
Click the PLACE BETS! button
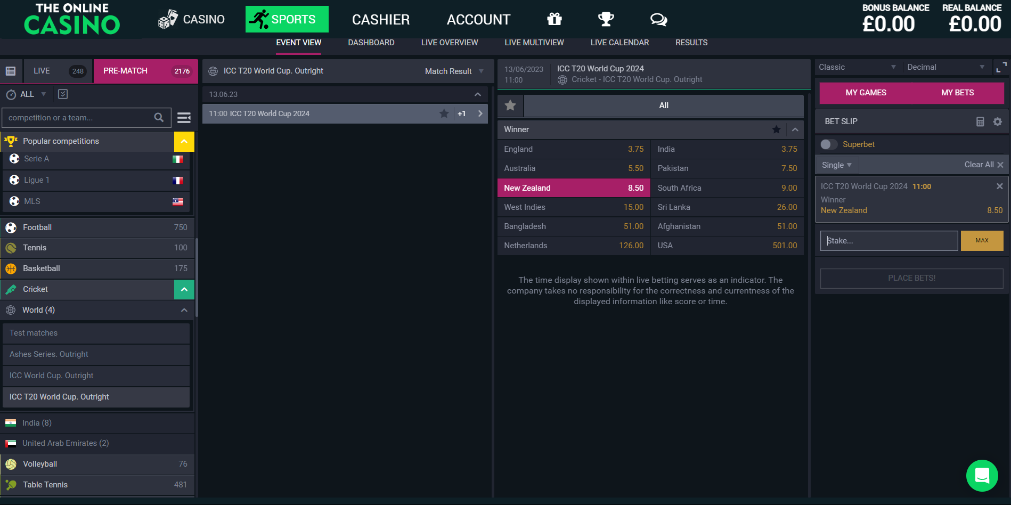pos(911,278)
